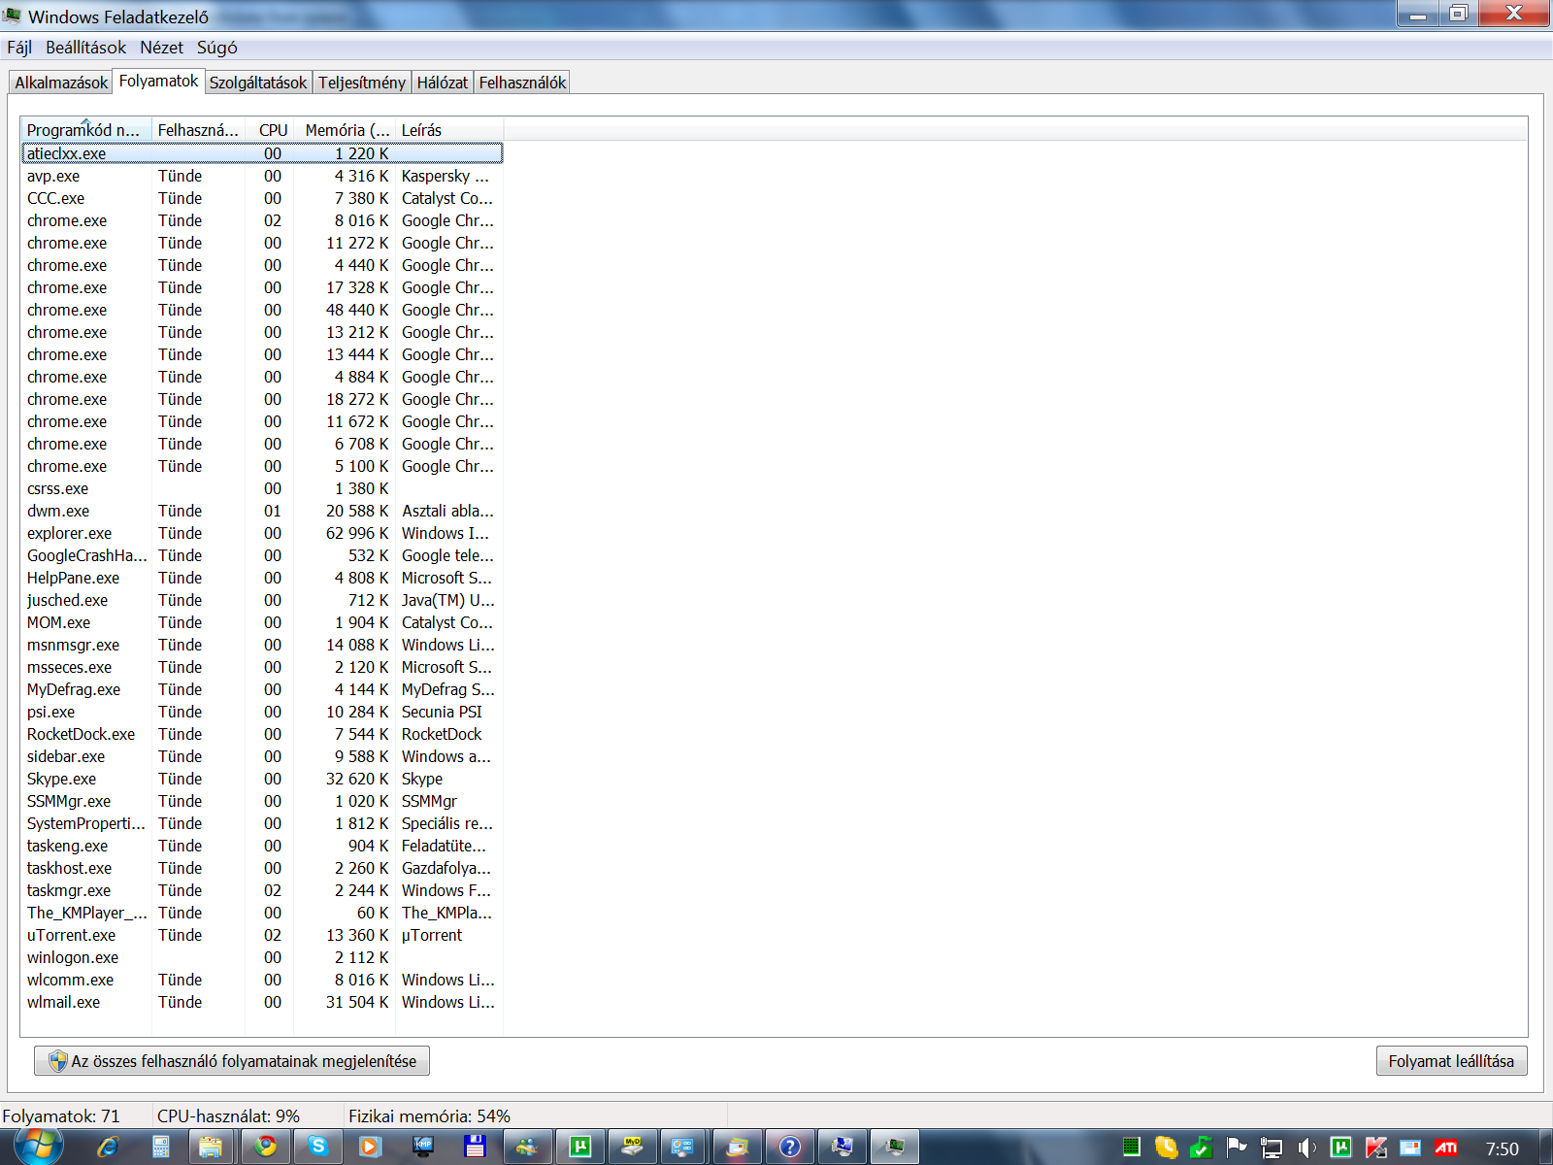Open Kaspersky tray icon
Image resolution: width=1553 pixels, height=1165 pixels.
click(1375, 1148)
